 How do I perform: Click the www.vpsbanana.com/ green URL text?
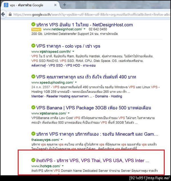tap(49, 113)
